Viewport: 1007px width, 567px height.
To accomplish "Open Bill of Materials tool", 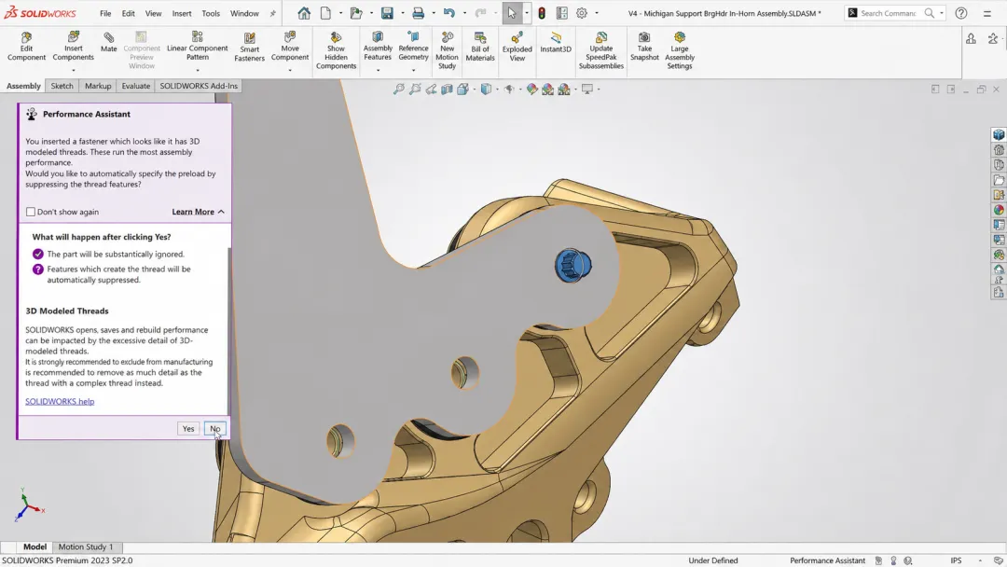I will click(480, 47).
